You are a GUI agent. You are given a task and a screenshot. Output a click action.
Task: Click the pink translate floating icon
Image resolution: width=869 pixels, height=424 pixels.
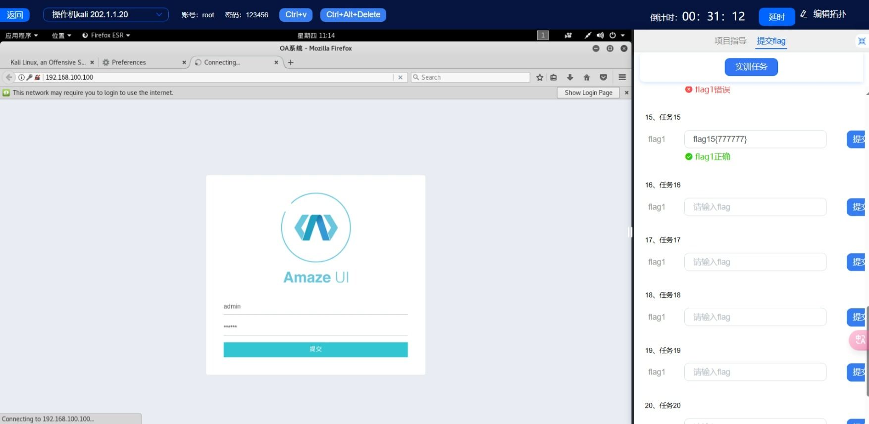pyautogui.click(x=859, y=340)
